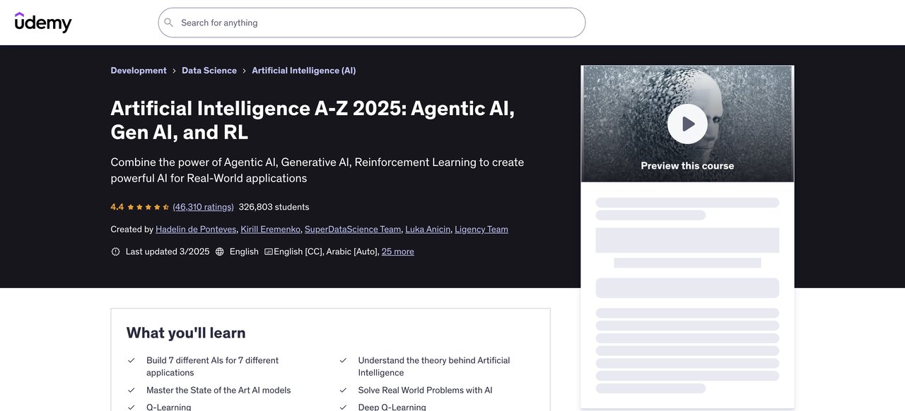Image resolution: width=905 pixels, height=411 pixels.
Task: Click the globe language icon
Action: (x=220, y=251)
